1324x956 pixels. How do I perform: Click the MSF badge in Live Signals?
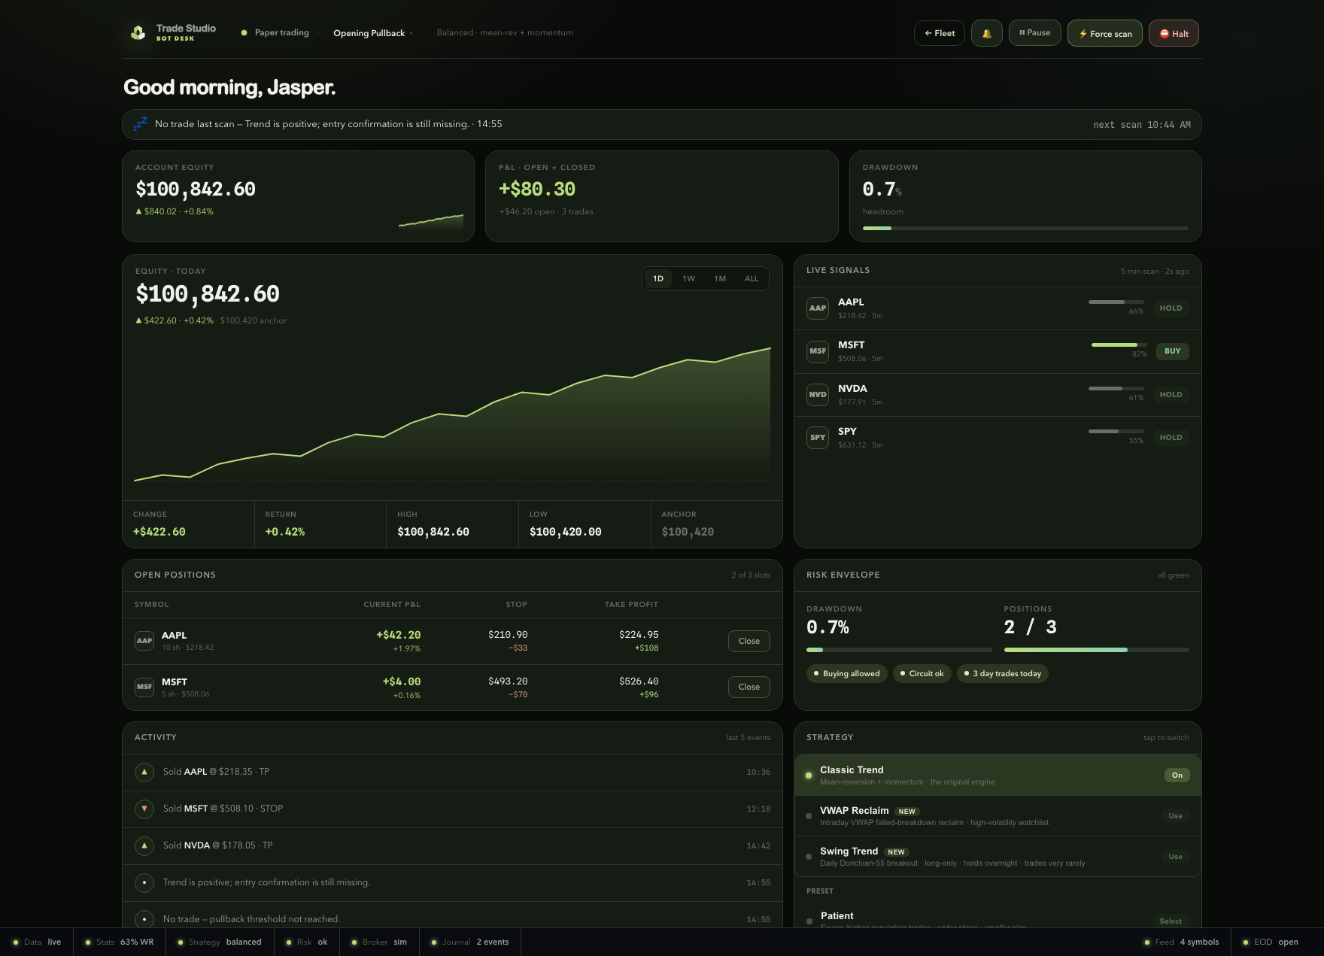coord(818,351)
